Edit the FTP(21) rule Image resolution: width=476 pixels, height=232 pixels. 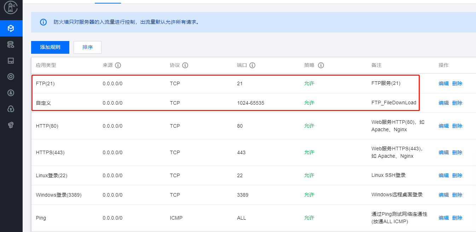tap(443, 83)
